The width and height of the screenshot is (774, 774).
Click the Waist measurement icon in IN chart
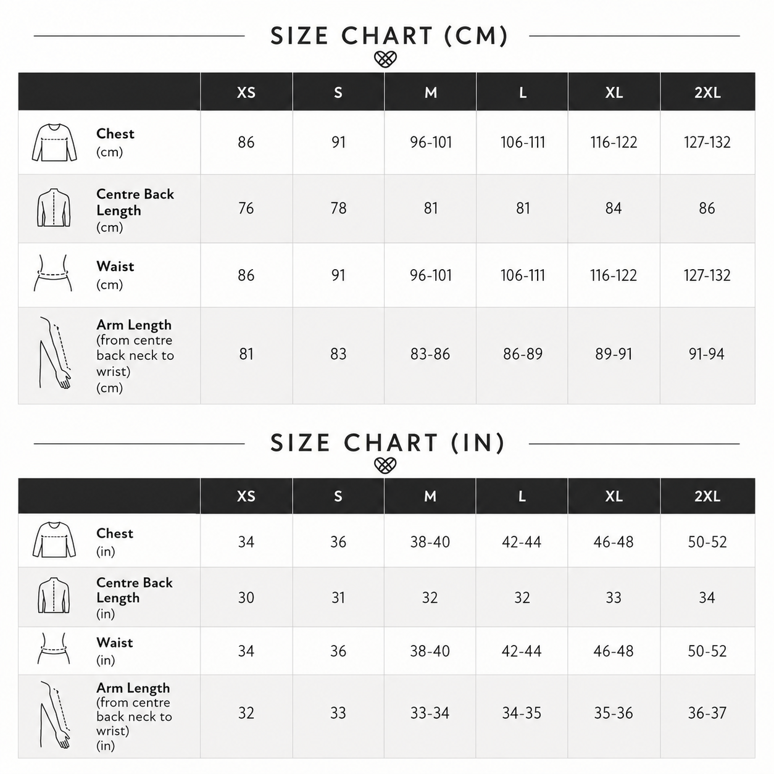54,648
